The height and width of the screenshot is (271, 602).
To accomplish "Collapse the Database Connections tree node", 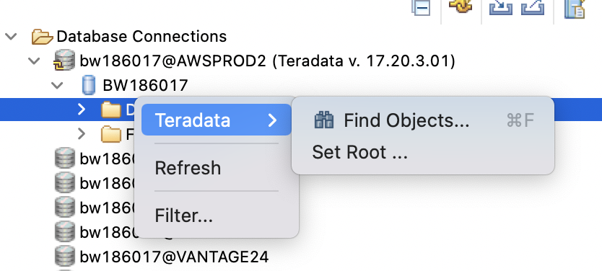I will click(11, 37).
